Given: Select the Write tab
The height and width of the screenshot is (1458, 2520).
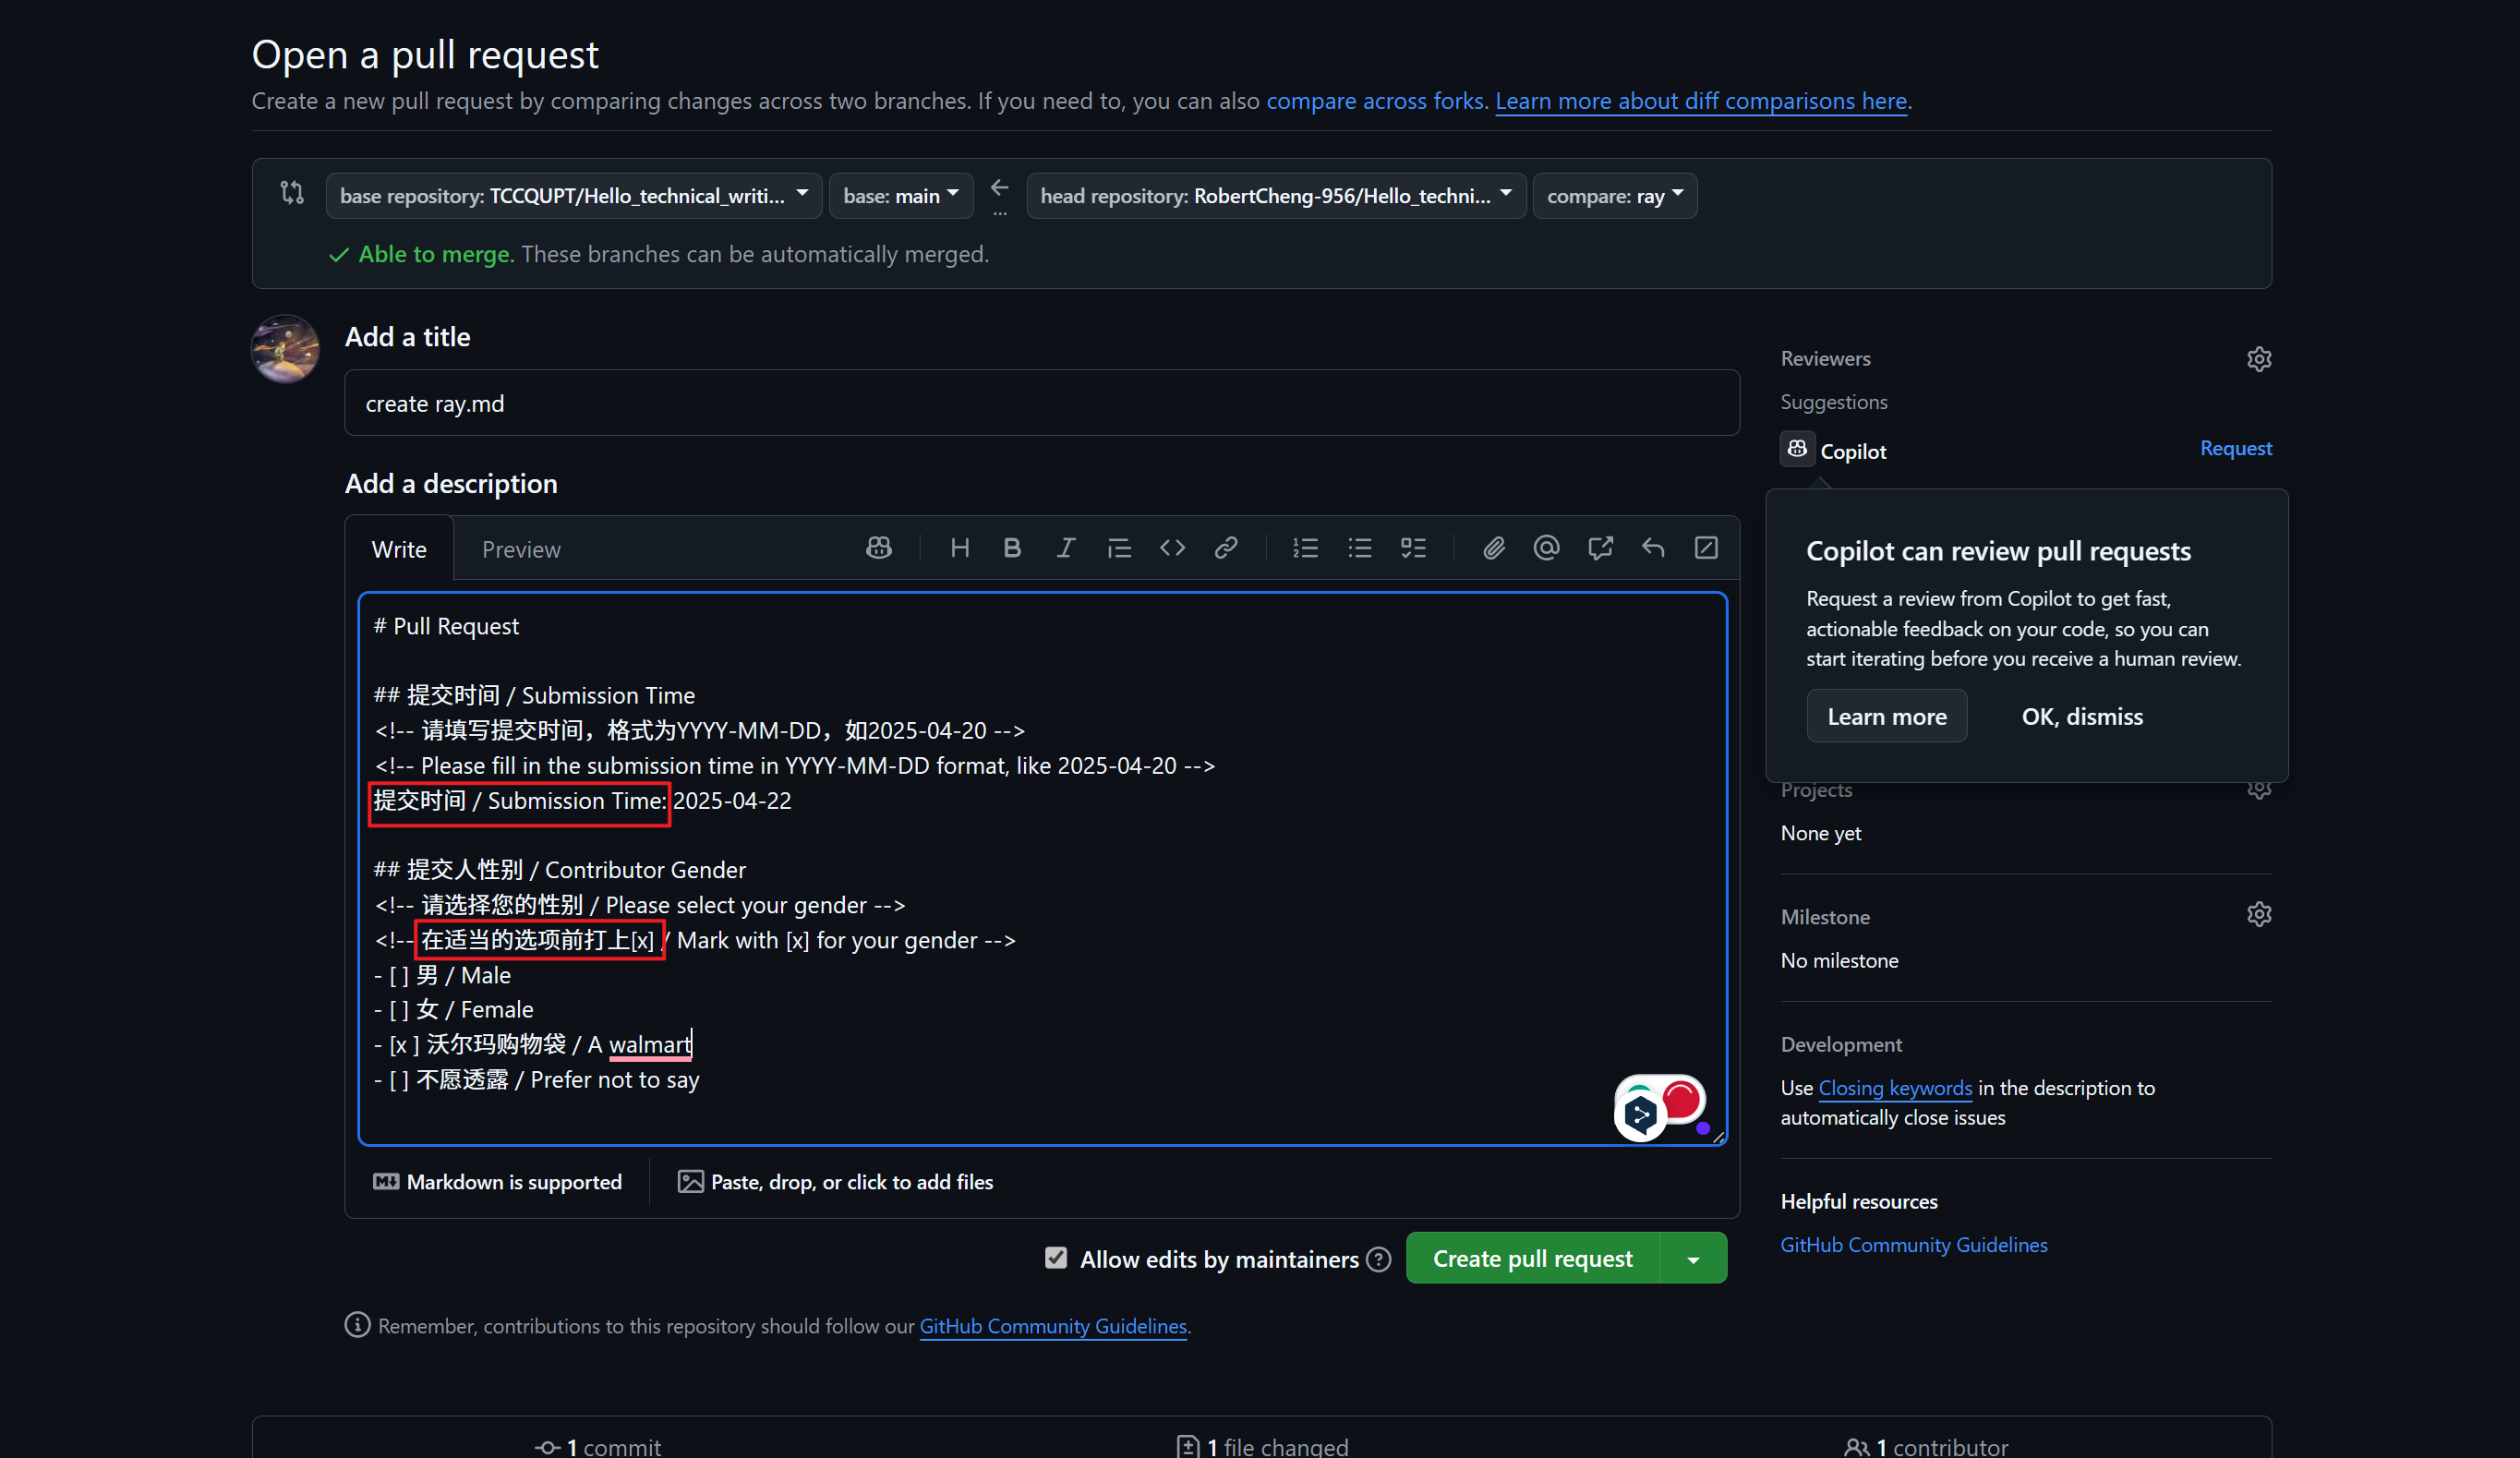Looking at the screenshot, I should click(x=398, y=550).
